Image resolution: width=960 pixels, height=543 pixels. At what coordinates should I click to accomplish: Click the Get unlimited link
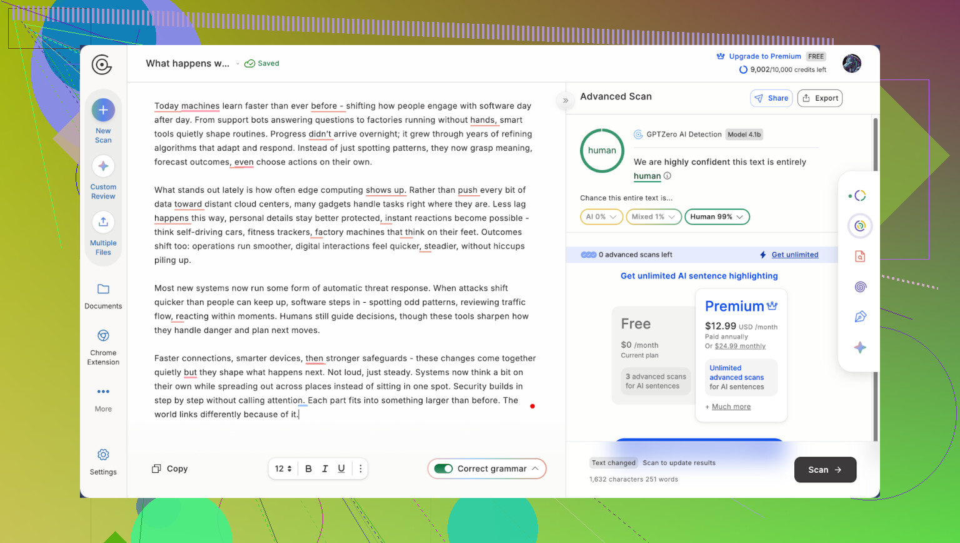[x=794, y=255]
